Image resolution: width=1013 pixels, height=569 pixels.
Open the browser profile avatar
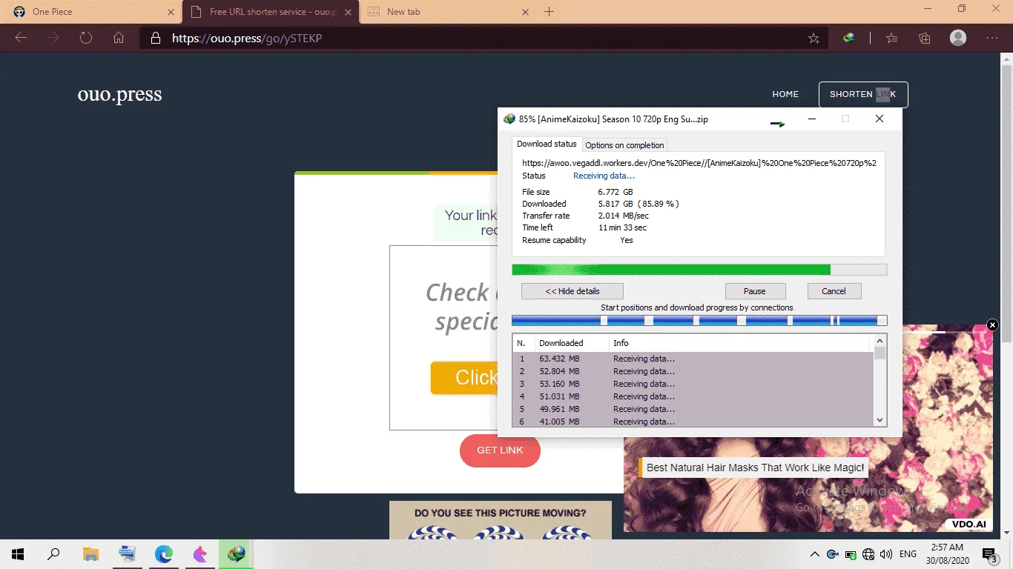click(958, 39)
